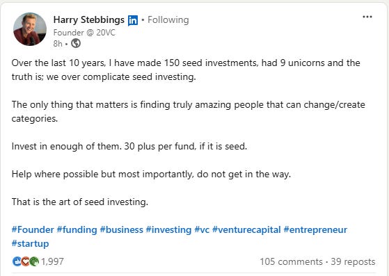Click the globe public visibility icon
This screenshot has height=276, width=389.
point(76,43)
